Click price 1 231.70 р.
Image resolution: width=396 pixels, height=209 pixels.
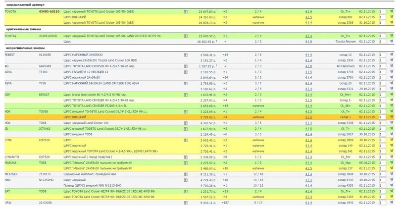[x=208, y=191]
